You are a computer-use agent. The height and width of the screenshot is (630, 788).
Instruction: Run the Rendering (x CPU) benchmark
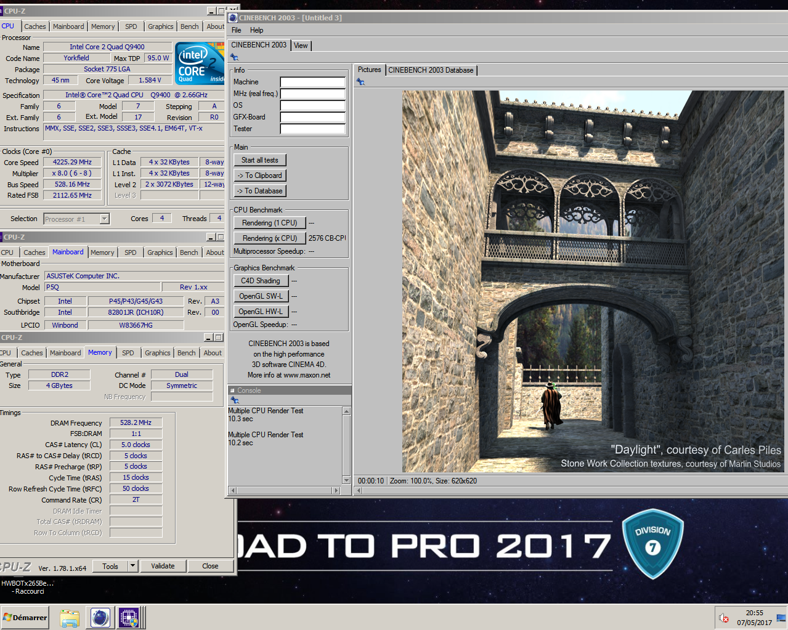(x=270, y=238)
